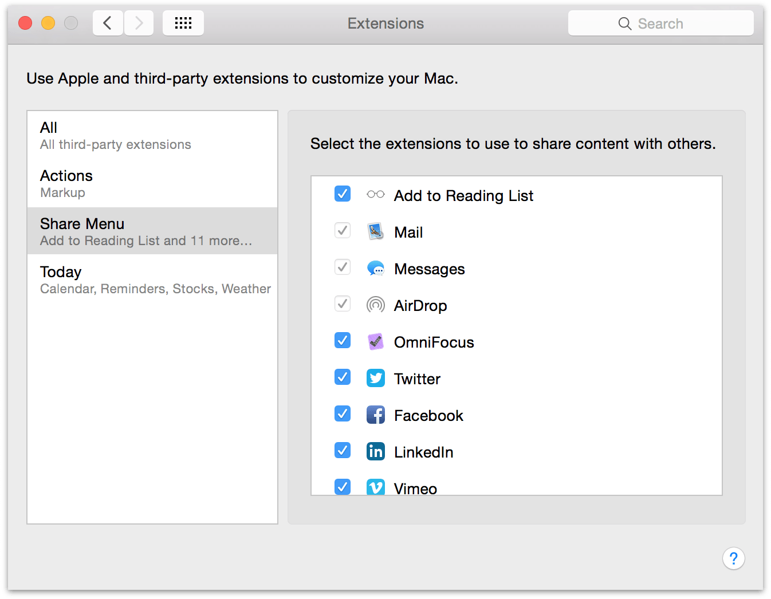Select the All extensions category

(152, 135)
